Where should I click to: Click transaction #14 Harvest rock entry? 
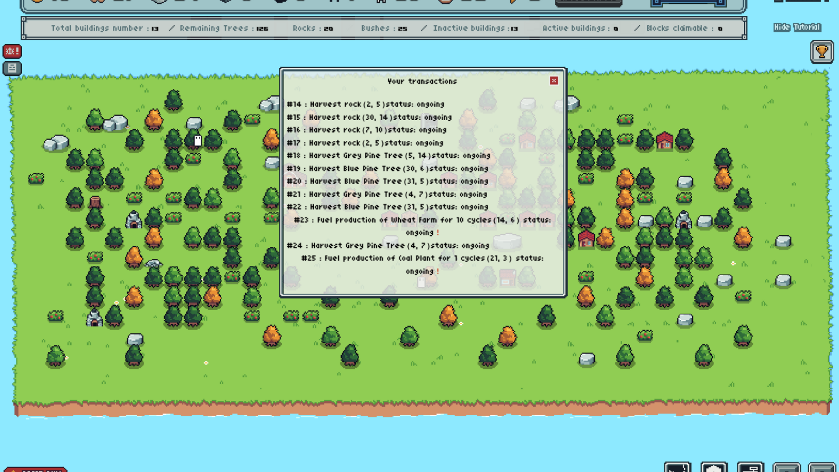[x=365, y=104]
